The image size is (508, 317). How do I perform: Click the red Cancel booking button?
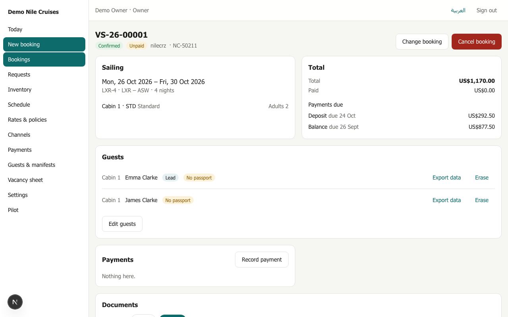pos(476,42)
